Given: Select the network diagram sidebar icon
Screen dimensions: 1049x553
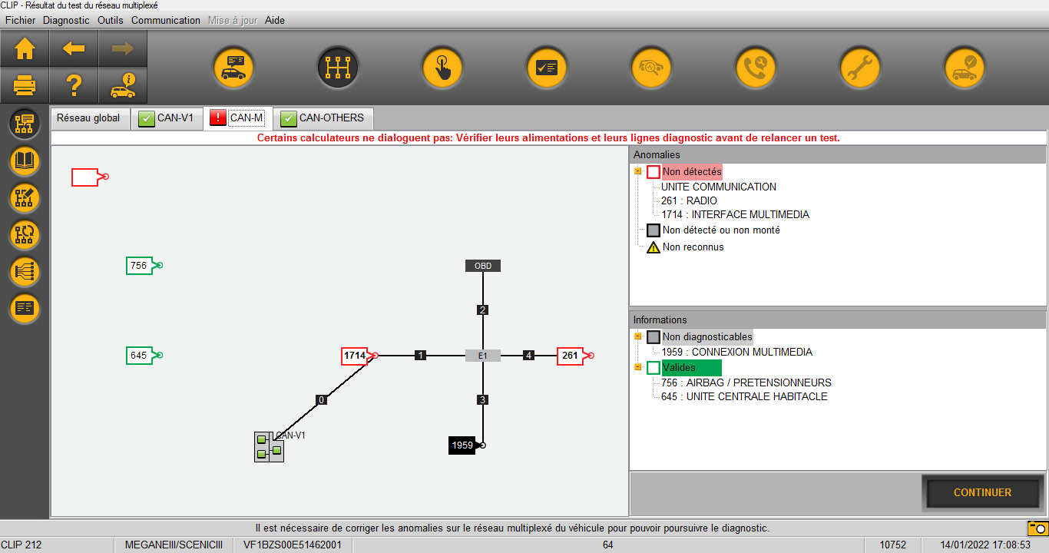Looking at the screenshot, I should 25,124.
